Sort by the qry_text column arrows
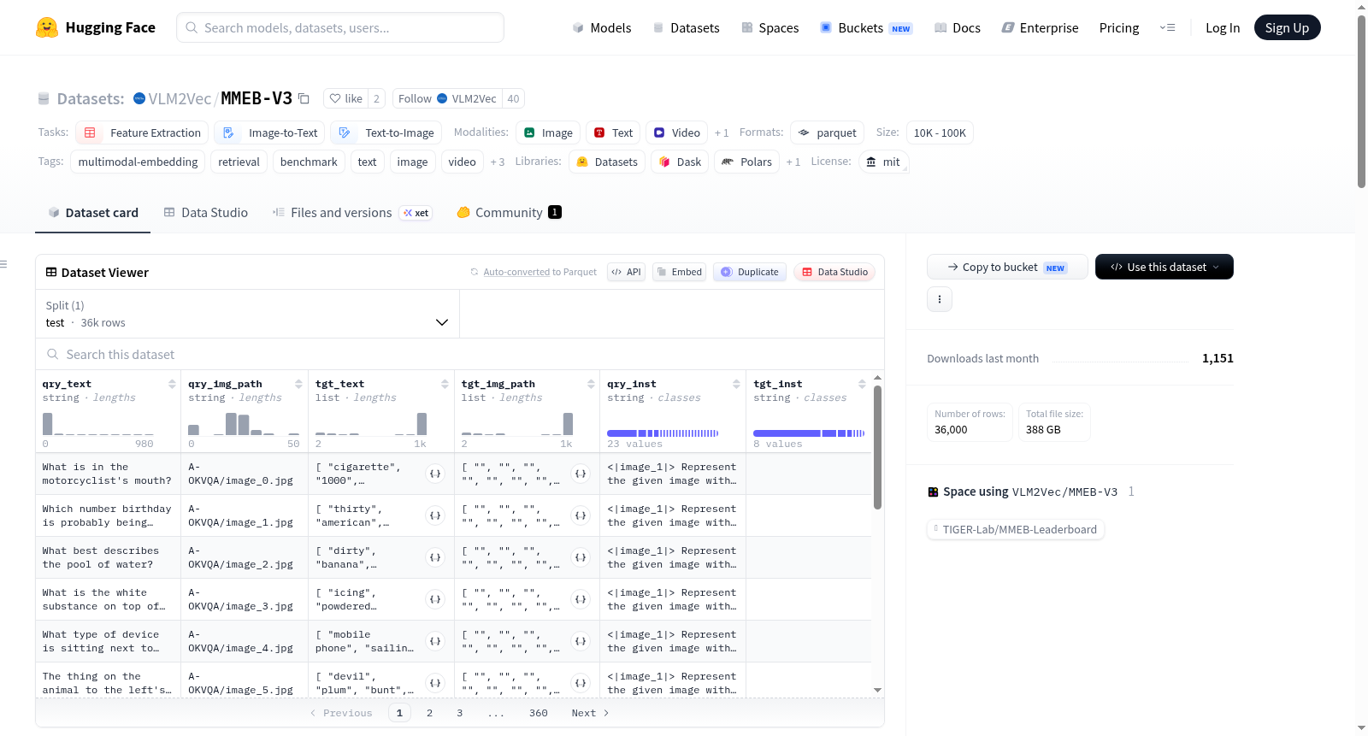1368x736 pixels. [172, 384]
